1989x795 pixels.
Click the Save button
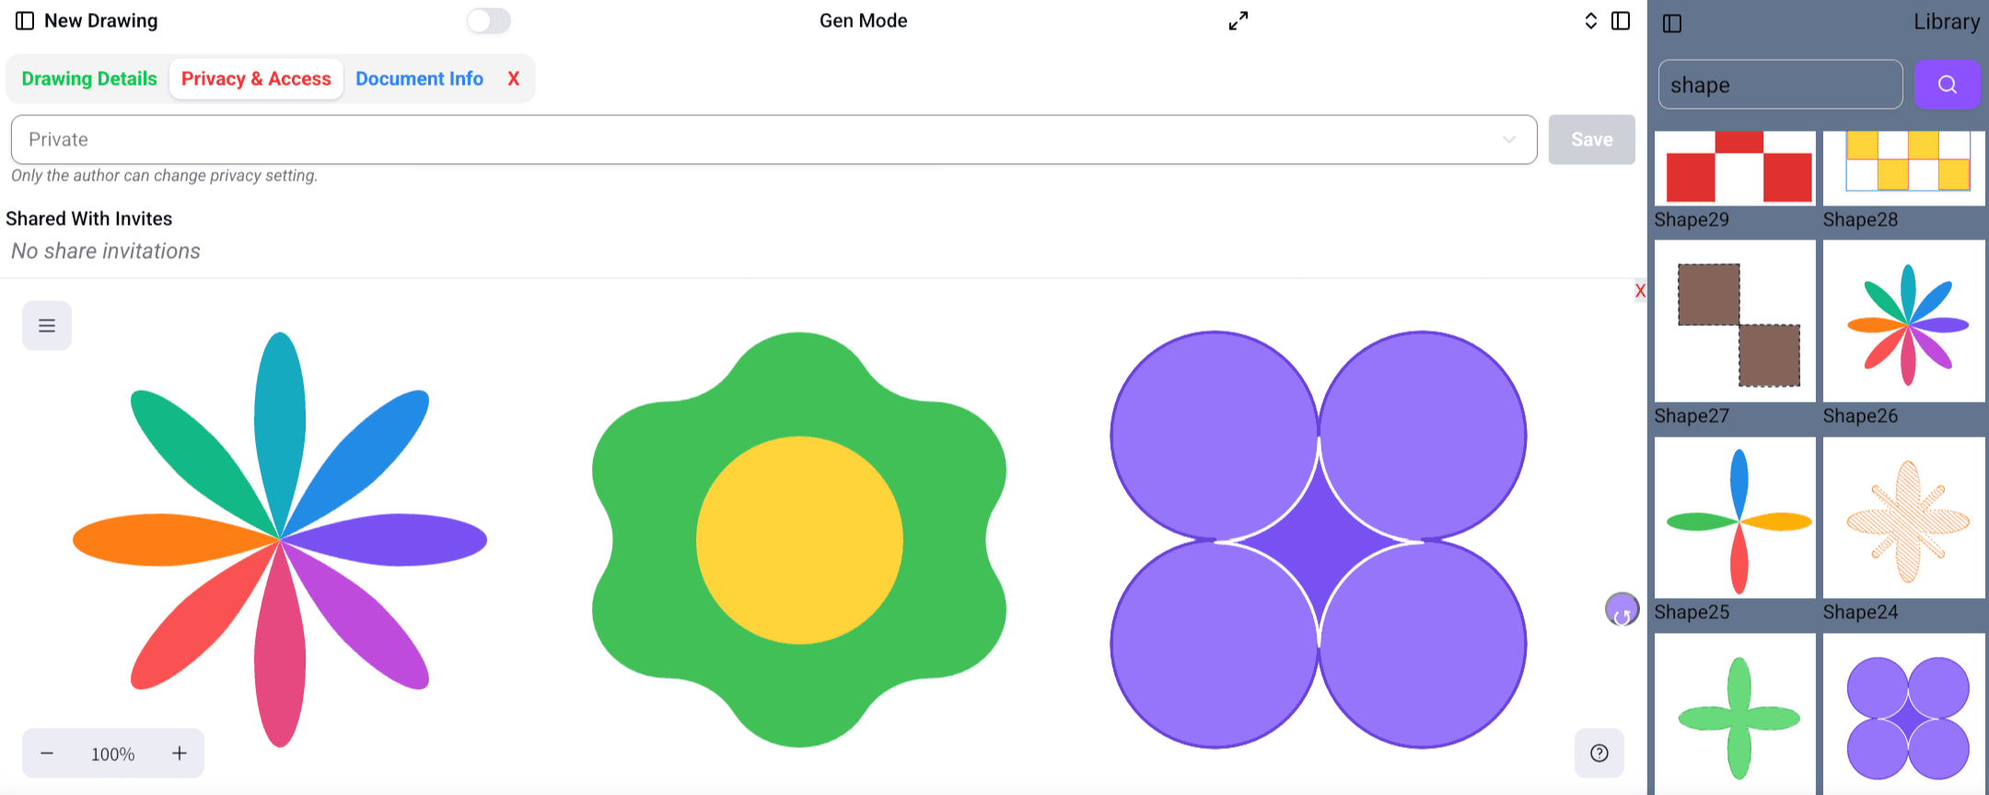coord(1591,140)
